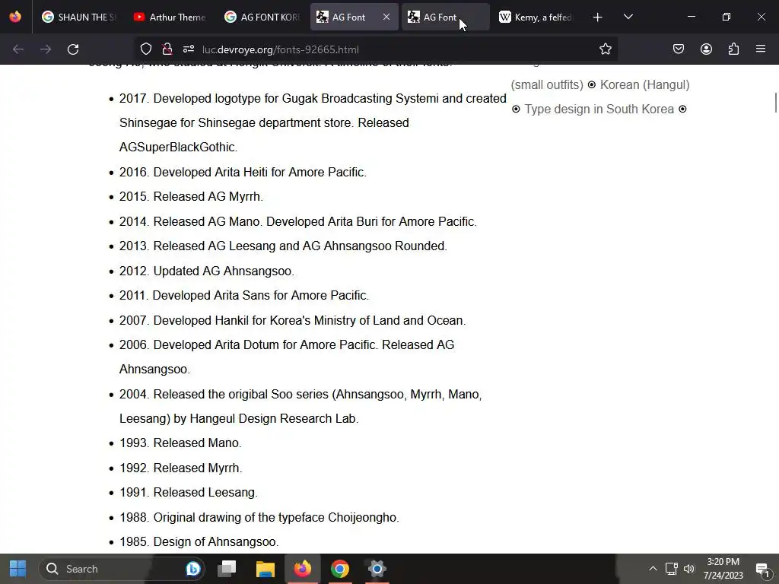779x584 pixels.
Task: Click the text '1991. Released Leesang.'
Action: (x=189, y=493)
